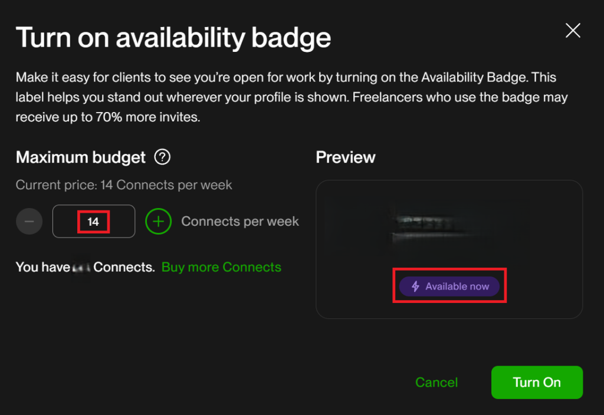Click the circled question mark beside Maximum budget
604x415 pixels.
162,157
